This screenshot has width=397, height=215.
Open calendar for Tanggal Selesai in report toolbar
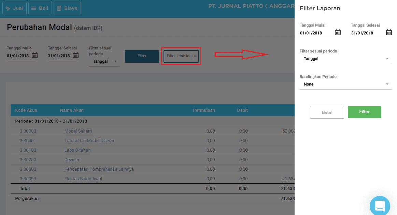point(76,55)
